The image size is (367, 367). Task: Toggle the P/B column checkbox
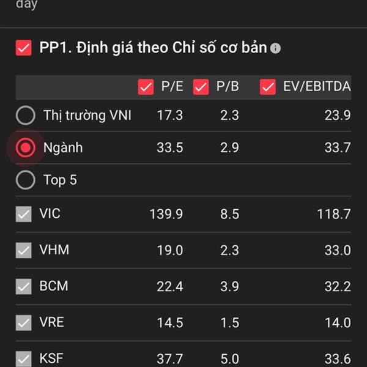(x=201, y=87)
